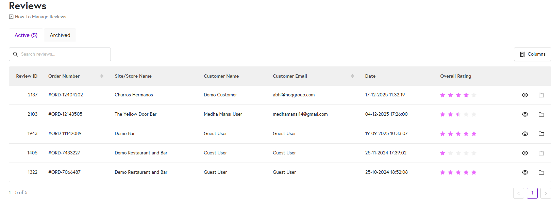The image size is (554, 206).
Task: Archive review 2137 with folder icon
Action: pyautogui.click(x=541, y=95)
